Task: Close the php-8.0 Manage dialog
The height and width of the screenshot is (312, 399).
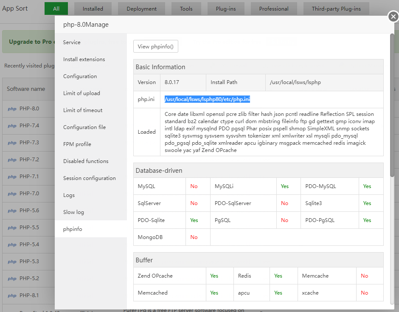Action: pyautogui.click(x=393, y=17)
